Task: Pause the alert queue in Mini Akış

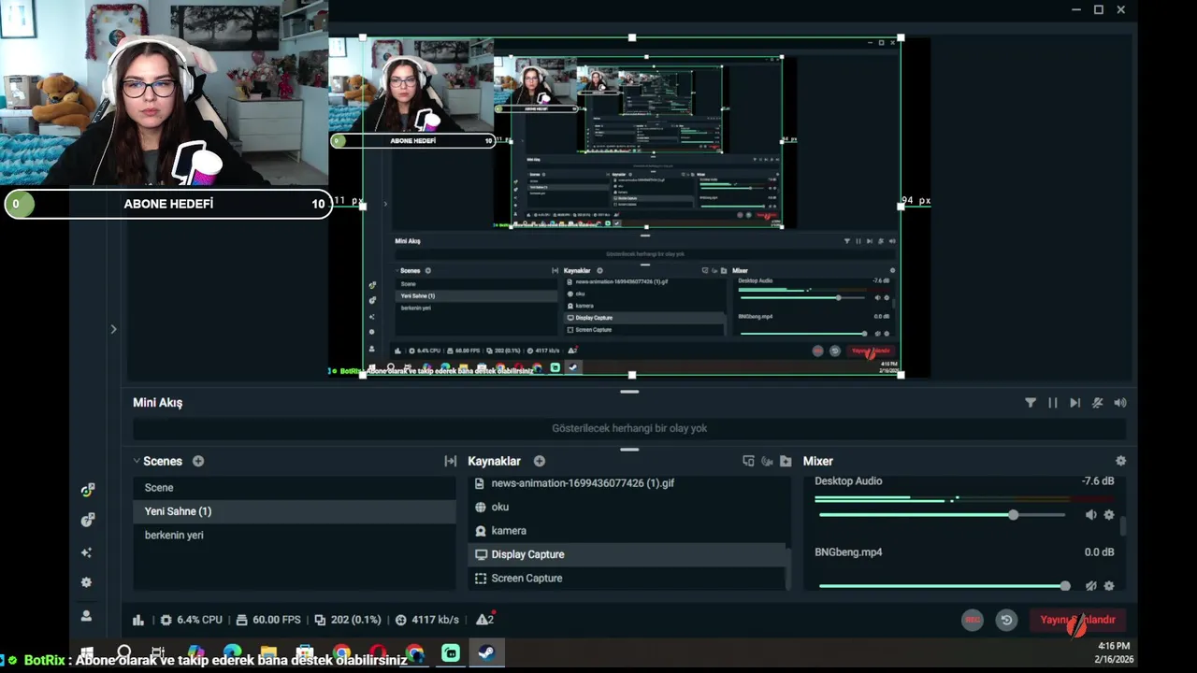Action: point(1053,403)
